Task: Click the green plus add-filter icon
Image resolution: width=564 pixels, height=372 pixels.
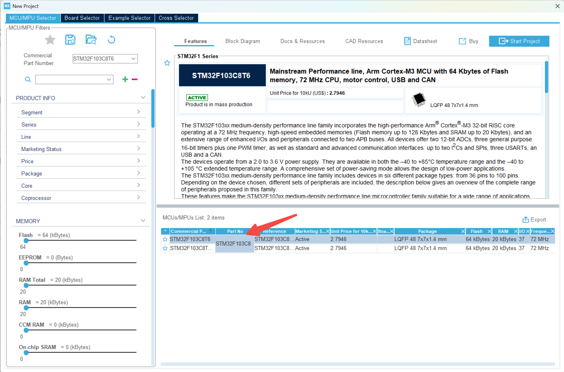Action: coord(125,79)
